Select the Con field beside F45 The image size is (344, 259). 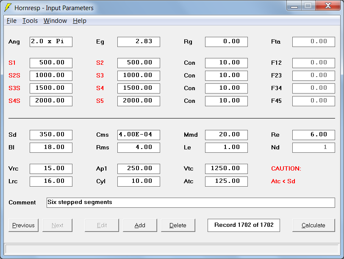(226, 101)
